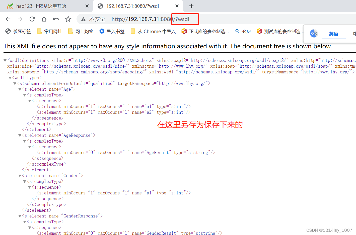
Task: Collapse complexType under AgeResponse element
Action: pos(25,141)
